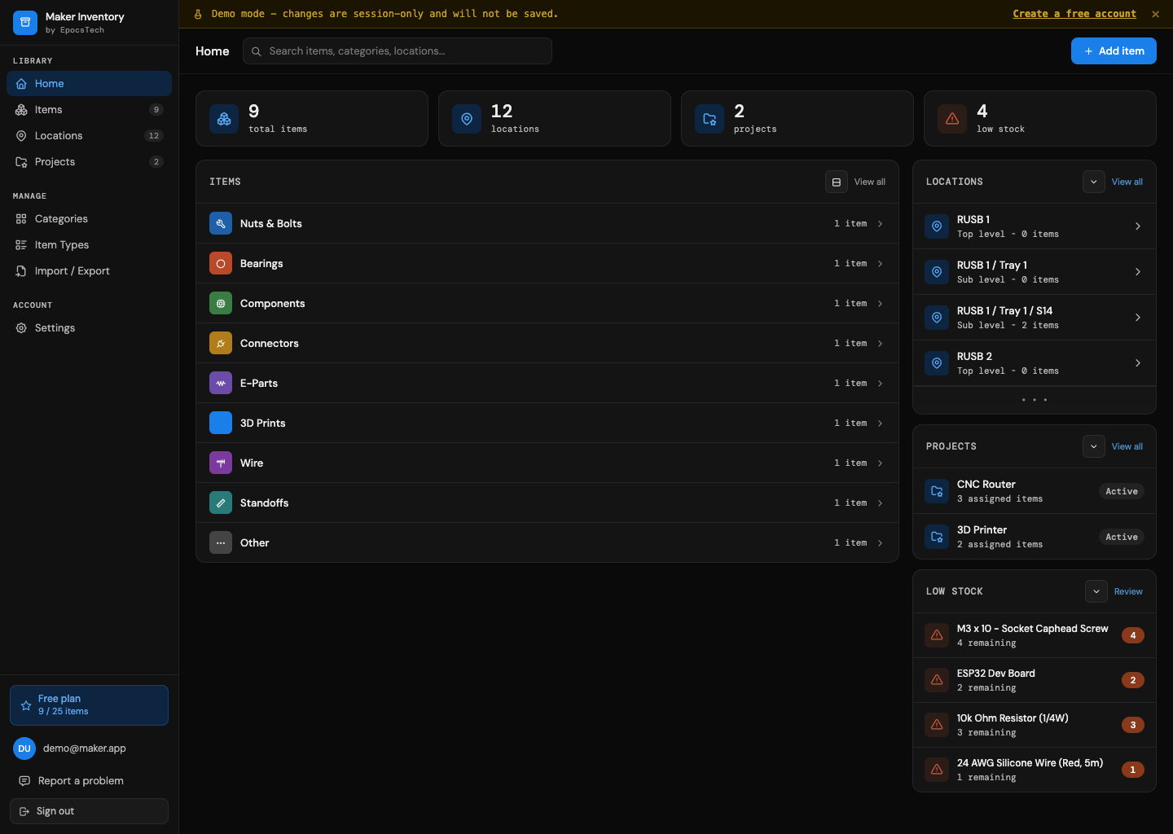The width and height of the screenshot is (1173, 834).
Task: Click the low stock warning stat icon
Action: (x=952, y=119)
